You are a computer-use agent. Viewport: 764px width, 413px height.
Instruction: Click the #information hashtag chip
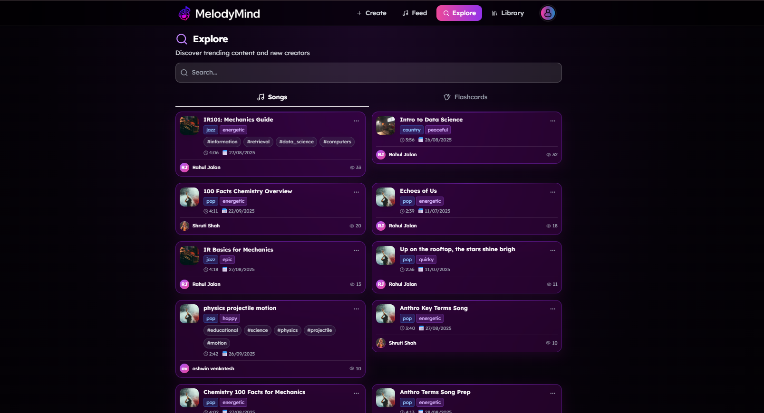[222, 142]
